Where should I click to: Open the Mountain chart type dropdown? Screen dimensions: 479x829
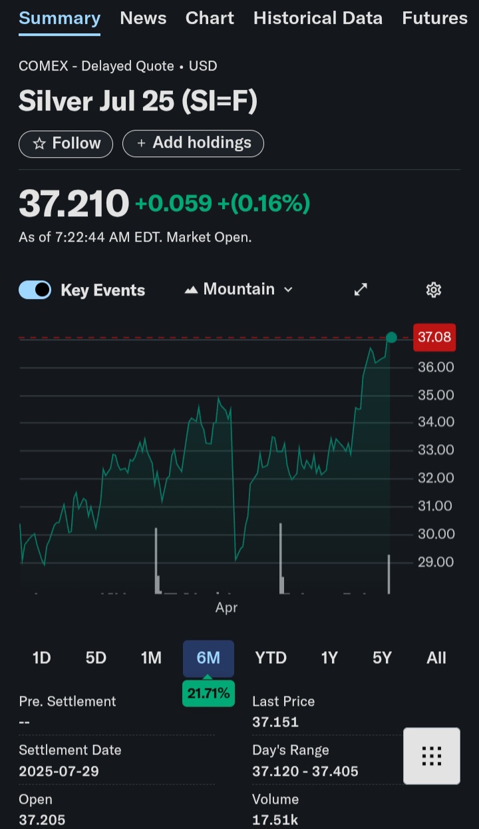[x=239, y=289]
